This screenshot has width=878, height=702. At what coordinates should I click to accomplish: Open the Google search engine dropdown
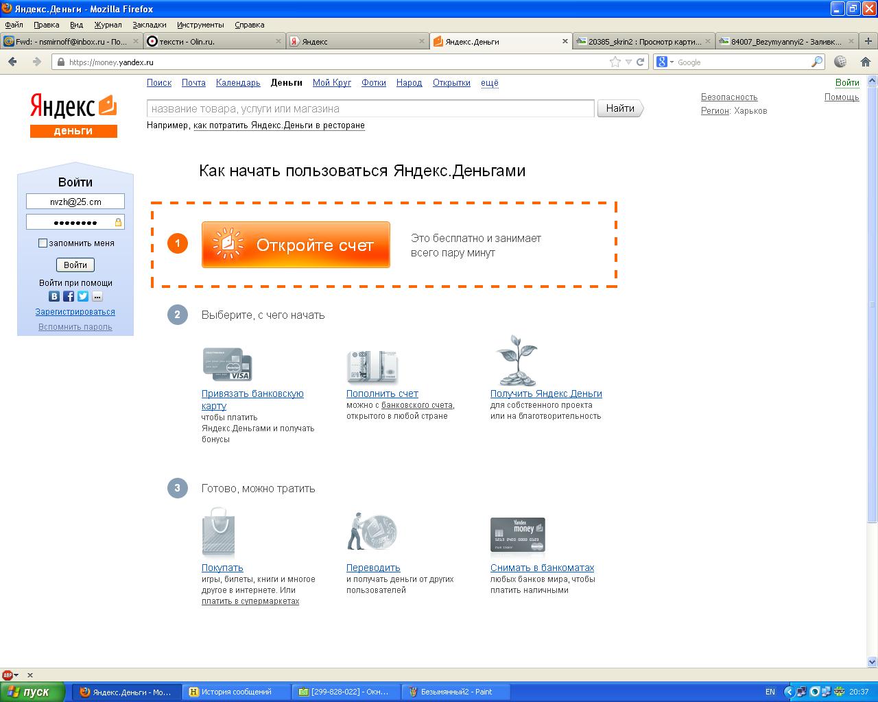click(666, 62)
